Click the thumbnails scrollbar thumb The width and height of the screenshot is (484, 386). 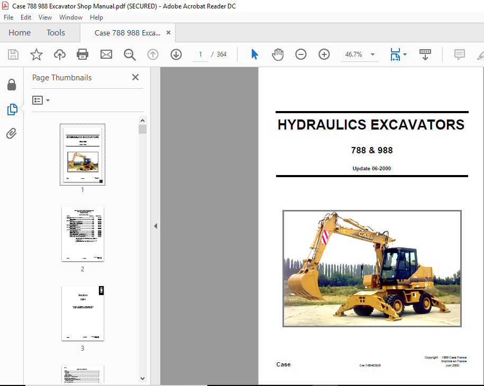click(142, 129)
